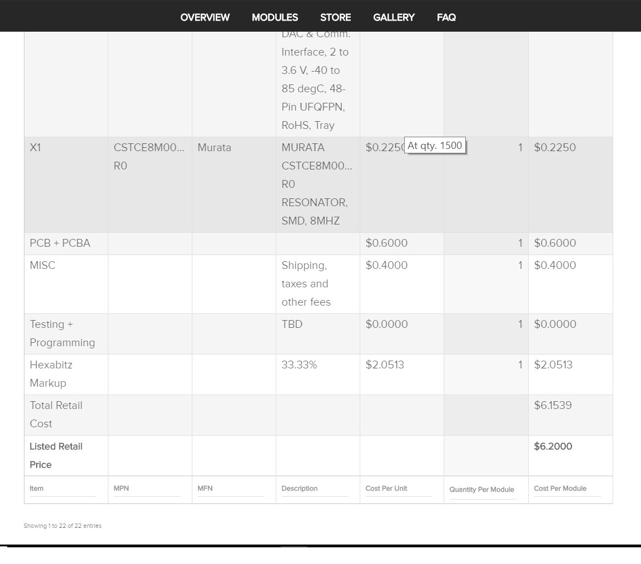Open the OVERVIEW nav item
641x564 pixels.
point(205,17)
